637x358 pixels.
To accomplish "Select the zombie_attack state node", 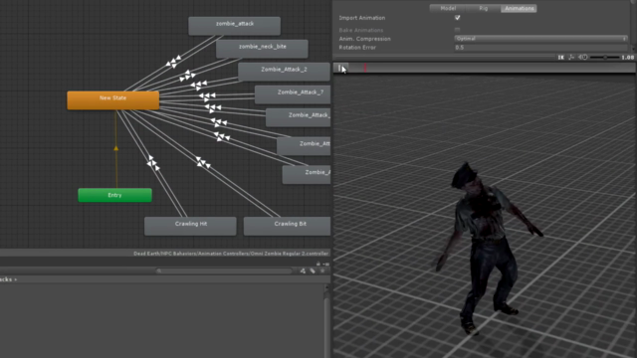I will point(235,26).
